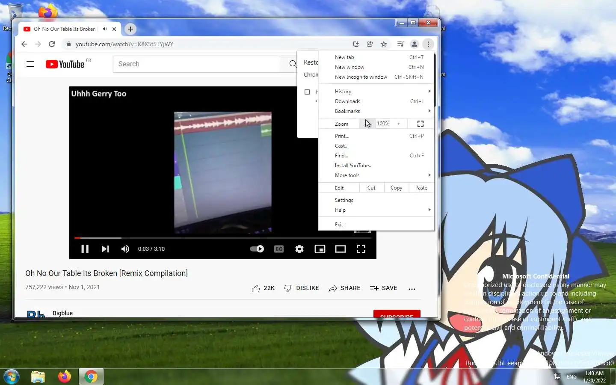616x385 pixels.
Task: Click the YouTube search magnifier button
Action: (293, 64)
